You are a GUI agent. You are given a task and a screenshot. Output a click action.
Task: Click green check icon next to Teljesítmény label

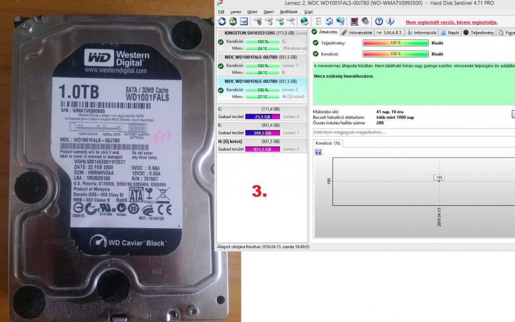tap(316, 43)
